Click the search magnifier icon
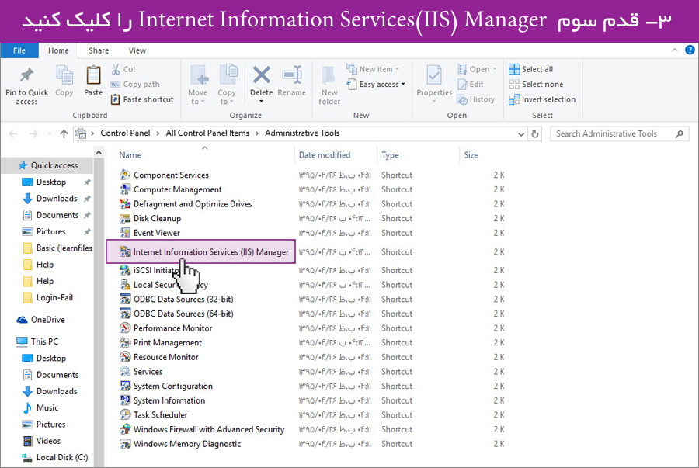This screenshot has width=699, height=468. 679,133
